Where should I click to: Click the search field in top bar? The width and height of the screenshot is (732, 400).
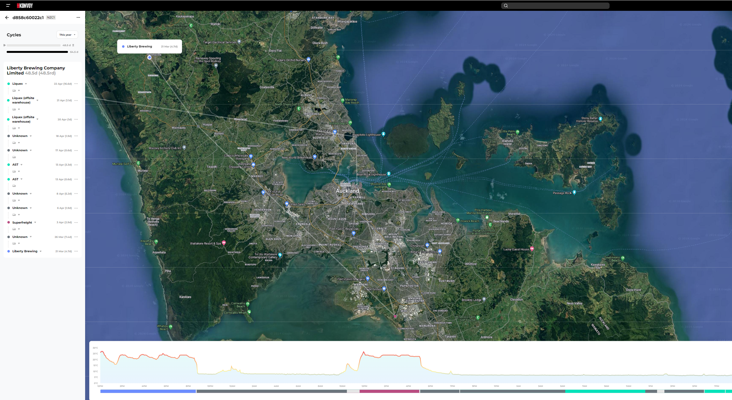[555, 5]
